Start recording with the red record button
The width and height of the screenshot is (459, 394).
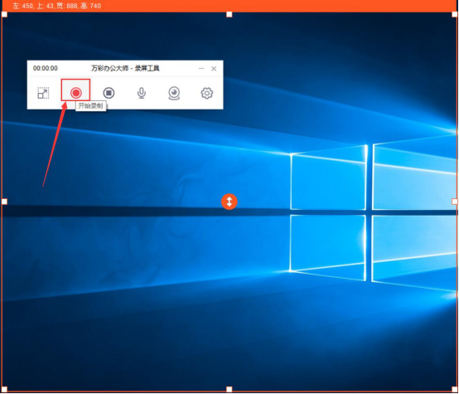pyautogui.click(x=76, y=93)
